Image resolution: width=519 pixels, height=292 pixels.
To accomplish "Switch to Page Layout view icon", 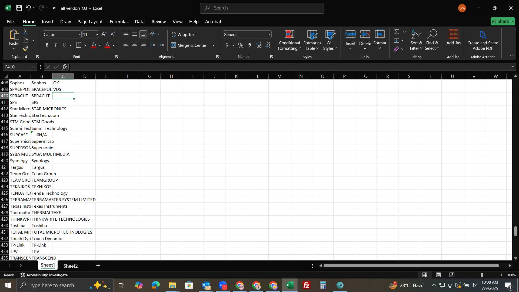I will [438, 275].
